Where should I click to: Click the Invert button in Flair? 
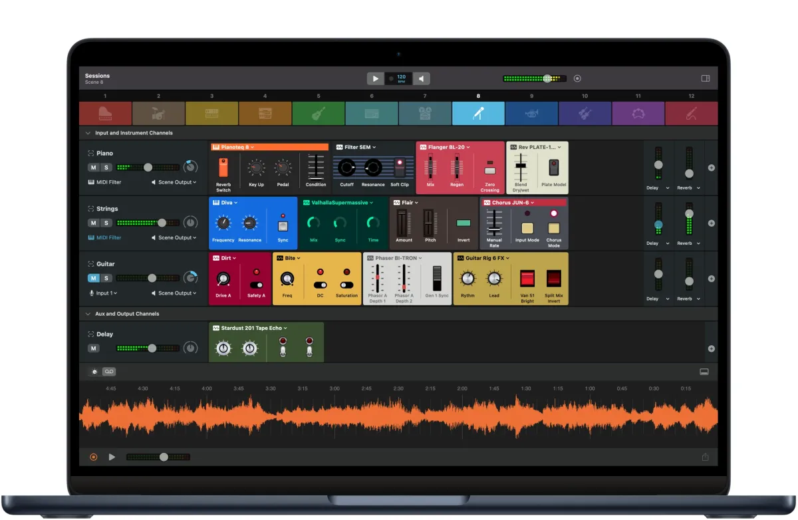click(464, 223)
